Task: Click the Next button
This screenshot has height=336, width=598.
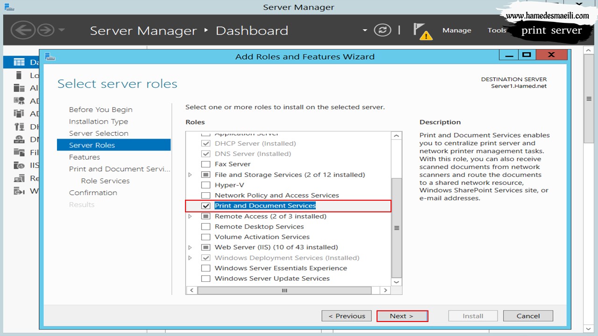Action: pos(402,316)
